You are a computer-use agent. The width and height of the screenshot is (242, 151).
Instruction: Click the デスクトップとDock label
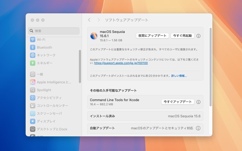(52, 129)
